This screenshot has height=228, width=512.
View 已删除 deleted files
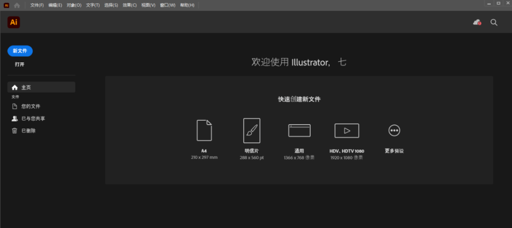[28, 131]
